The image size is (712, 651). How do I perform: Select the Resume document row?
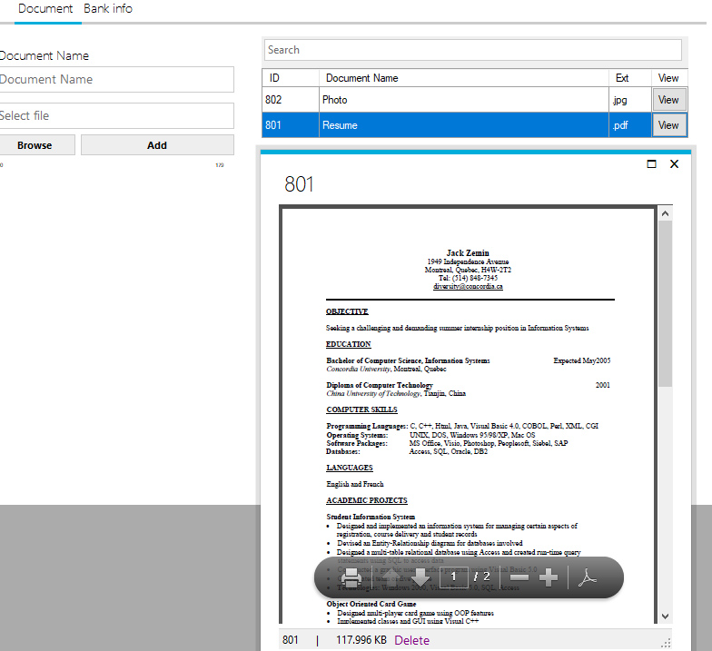[474, 125]
